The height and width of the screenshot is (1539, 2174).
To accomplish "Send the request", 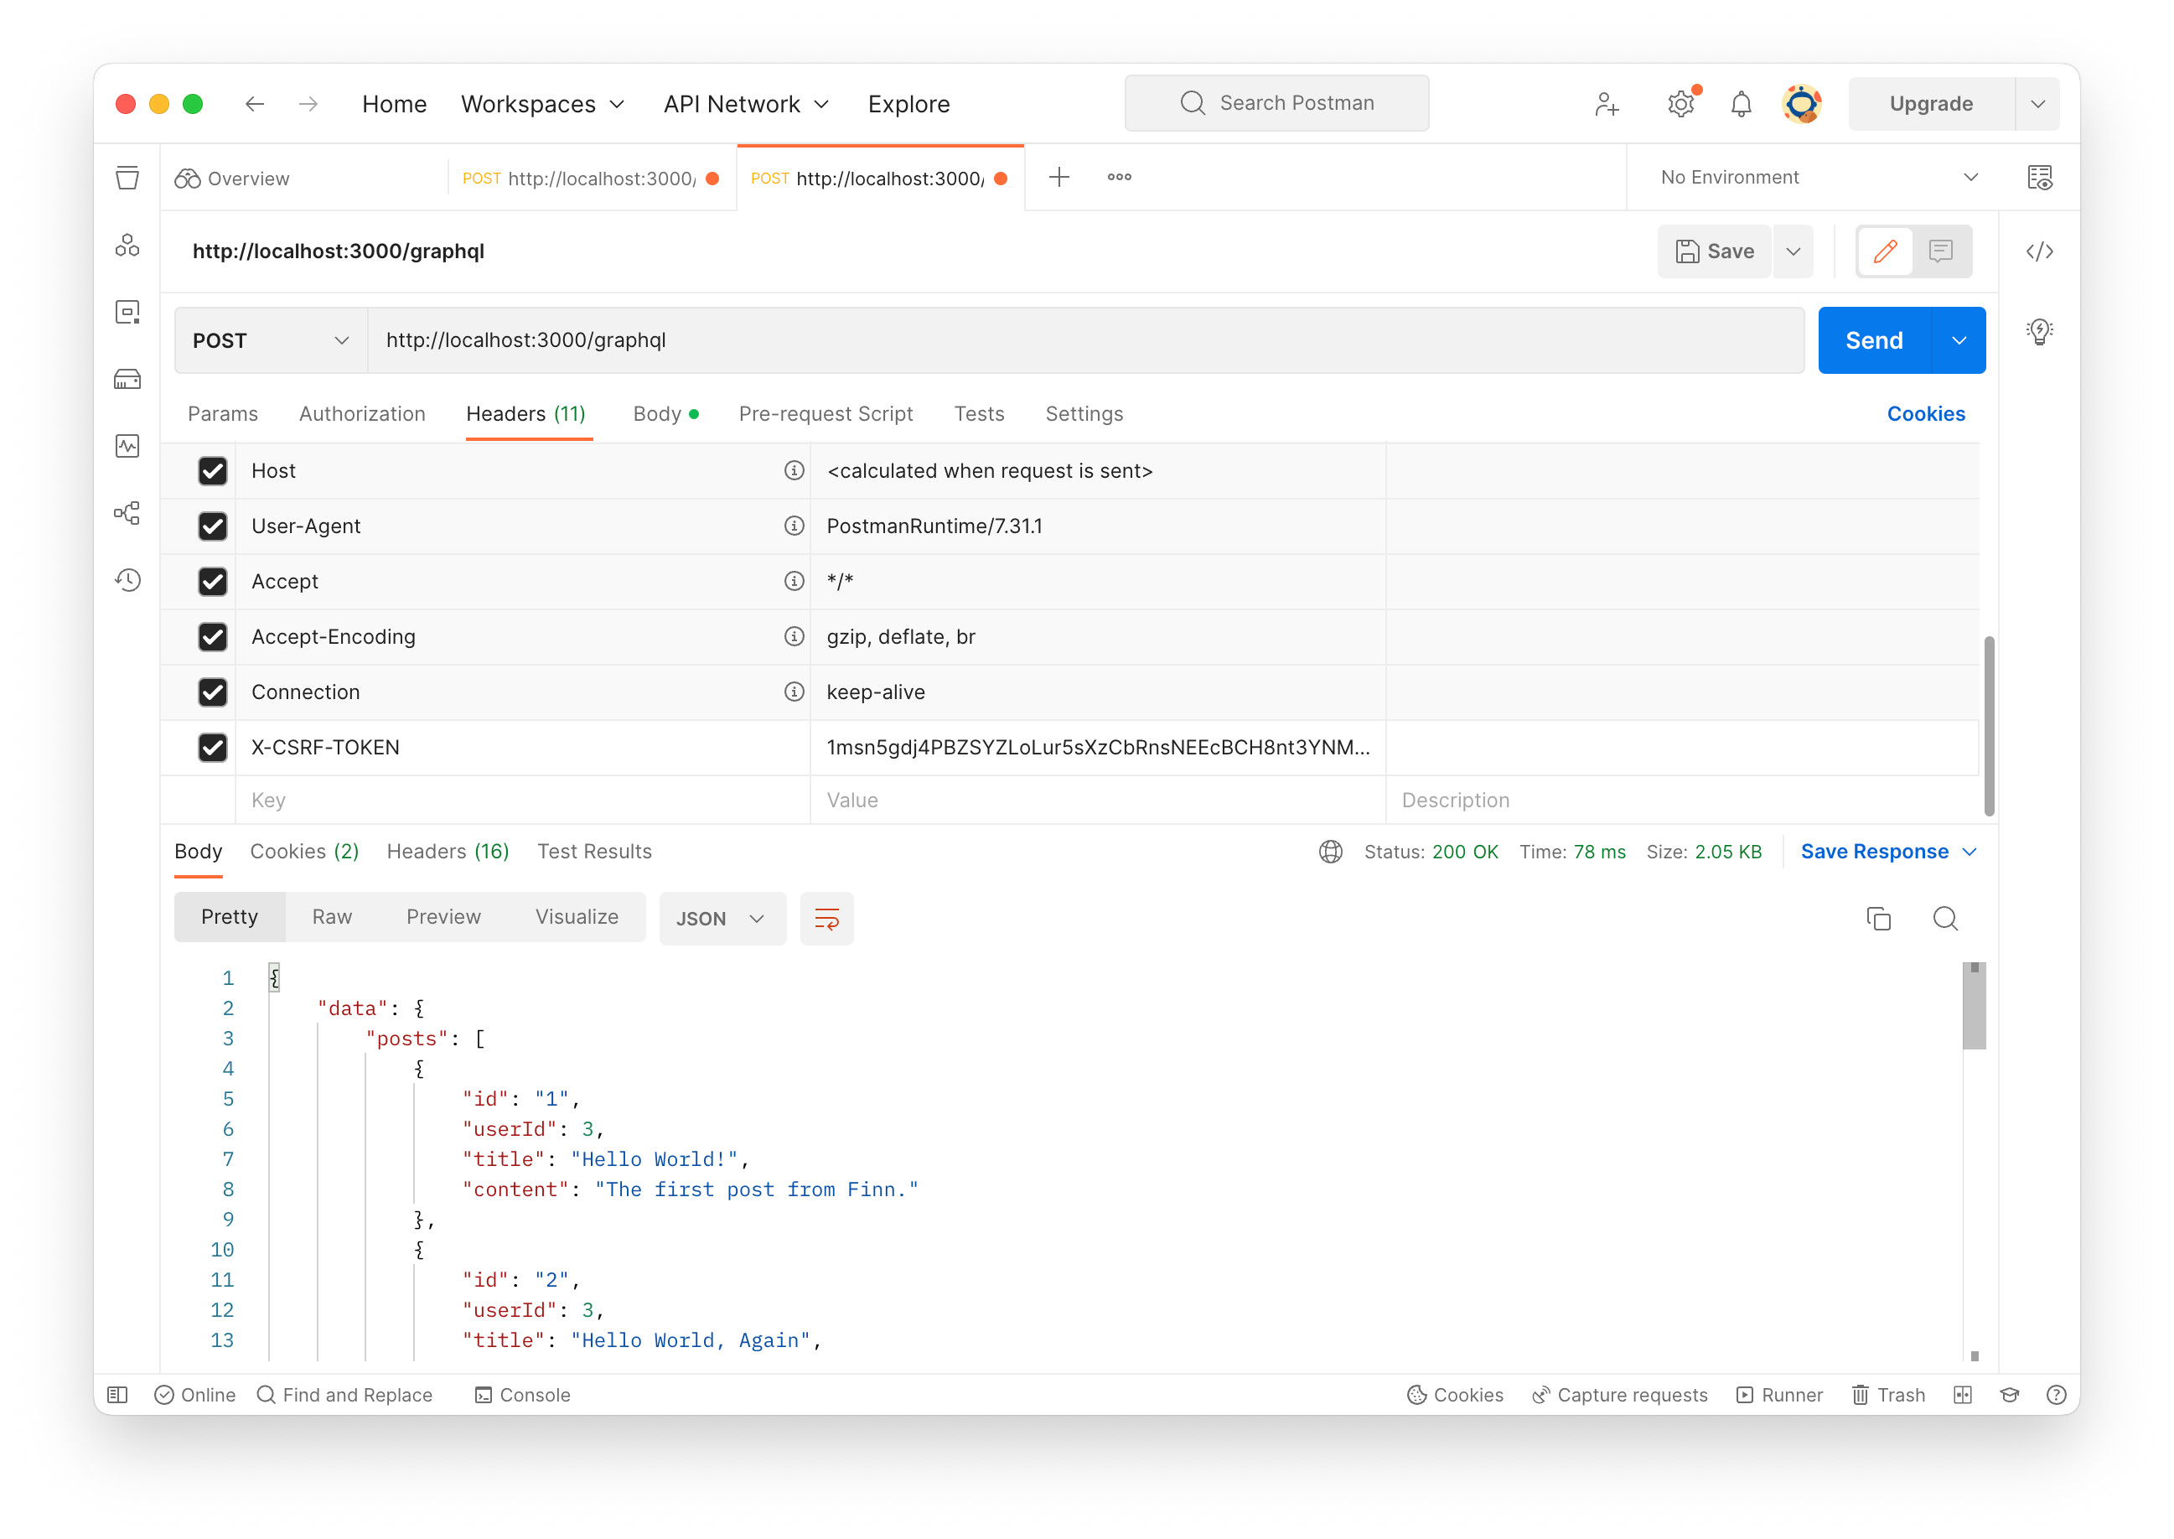I will (x=1874, y=340).
